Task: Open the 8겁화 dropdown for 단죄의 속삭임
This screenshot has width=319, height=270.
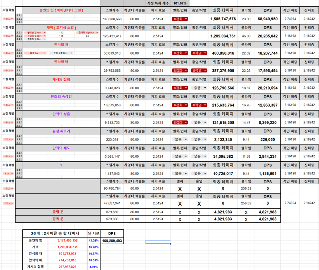Action: click(x=180, y=105)
